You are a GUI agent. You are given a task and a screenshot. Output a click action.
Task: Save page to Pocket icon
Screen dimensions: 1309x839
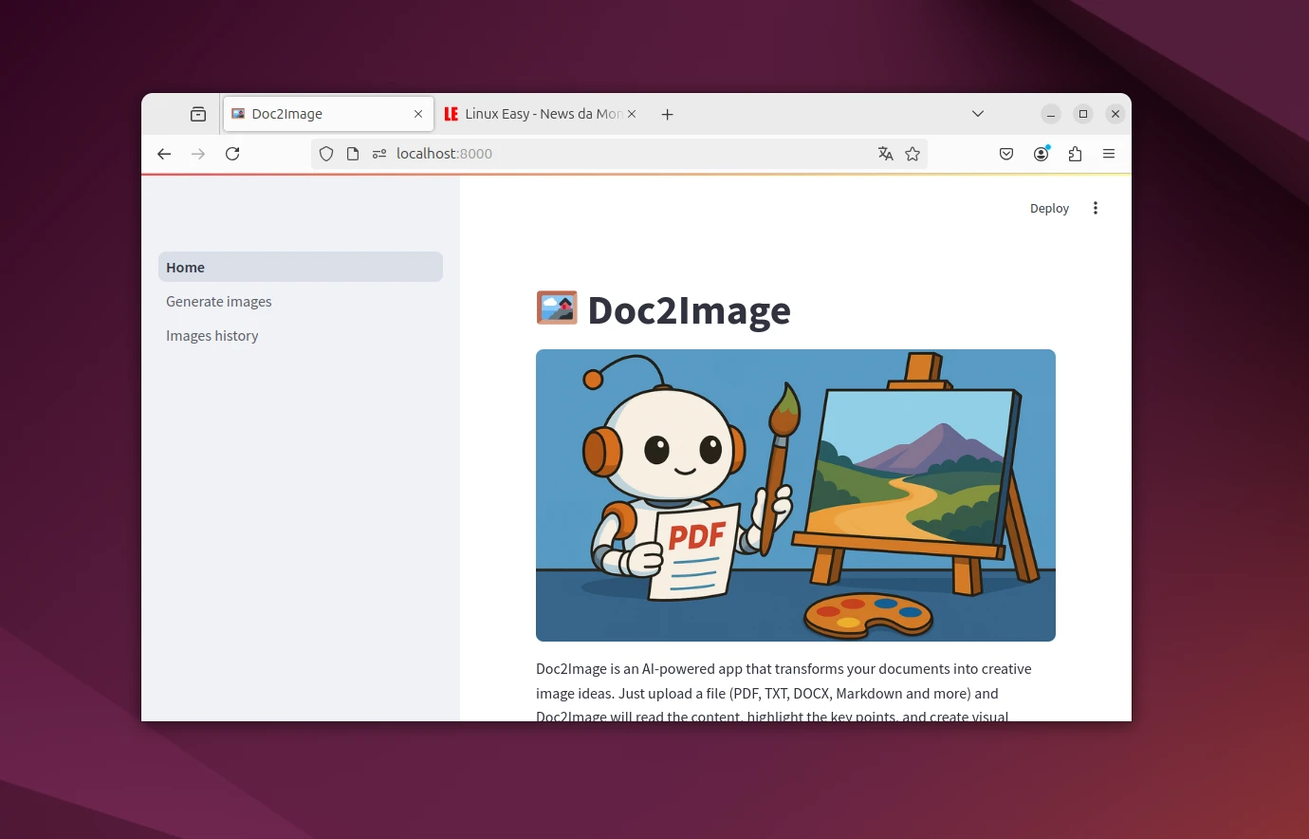coord(1006,153)
